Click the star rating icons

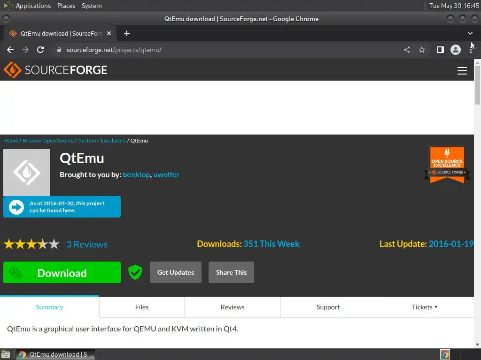(x=31, y=244)
